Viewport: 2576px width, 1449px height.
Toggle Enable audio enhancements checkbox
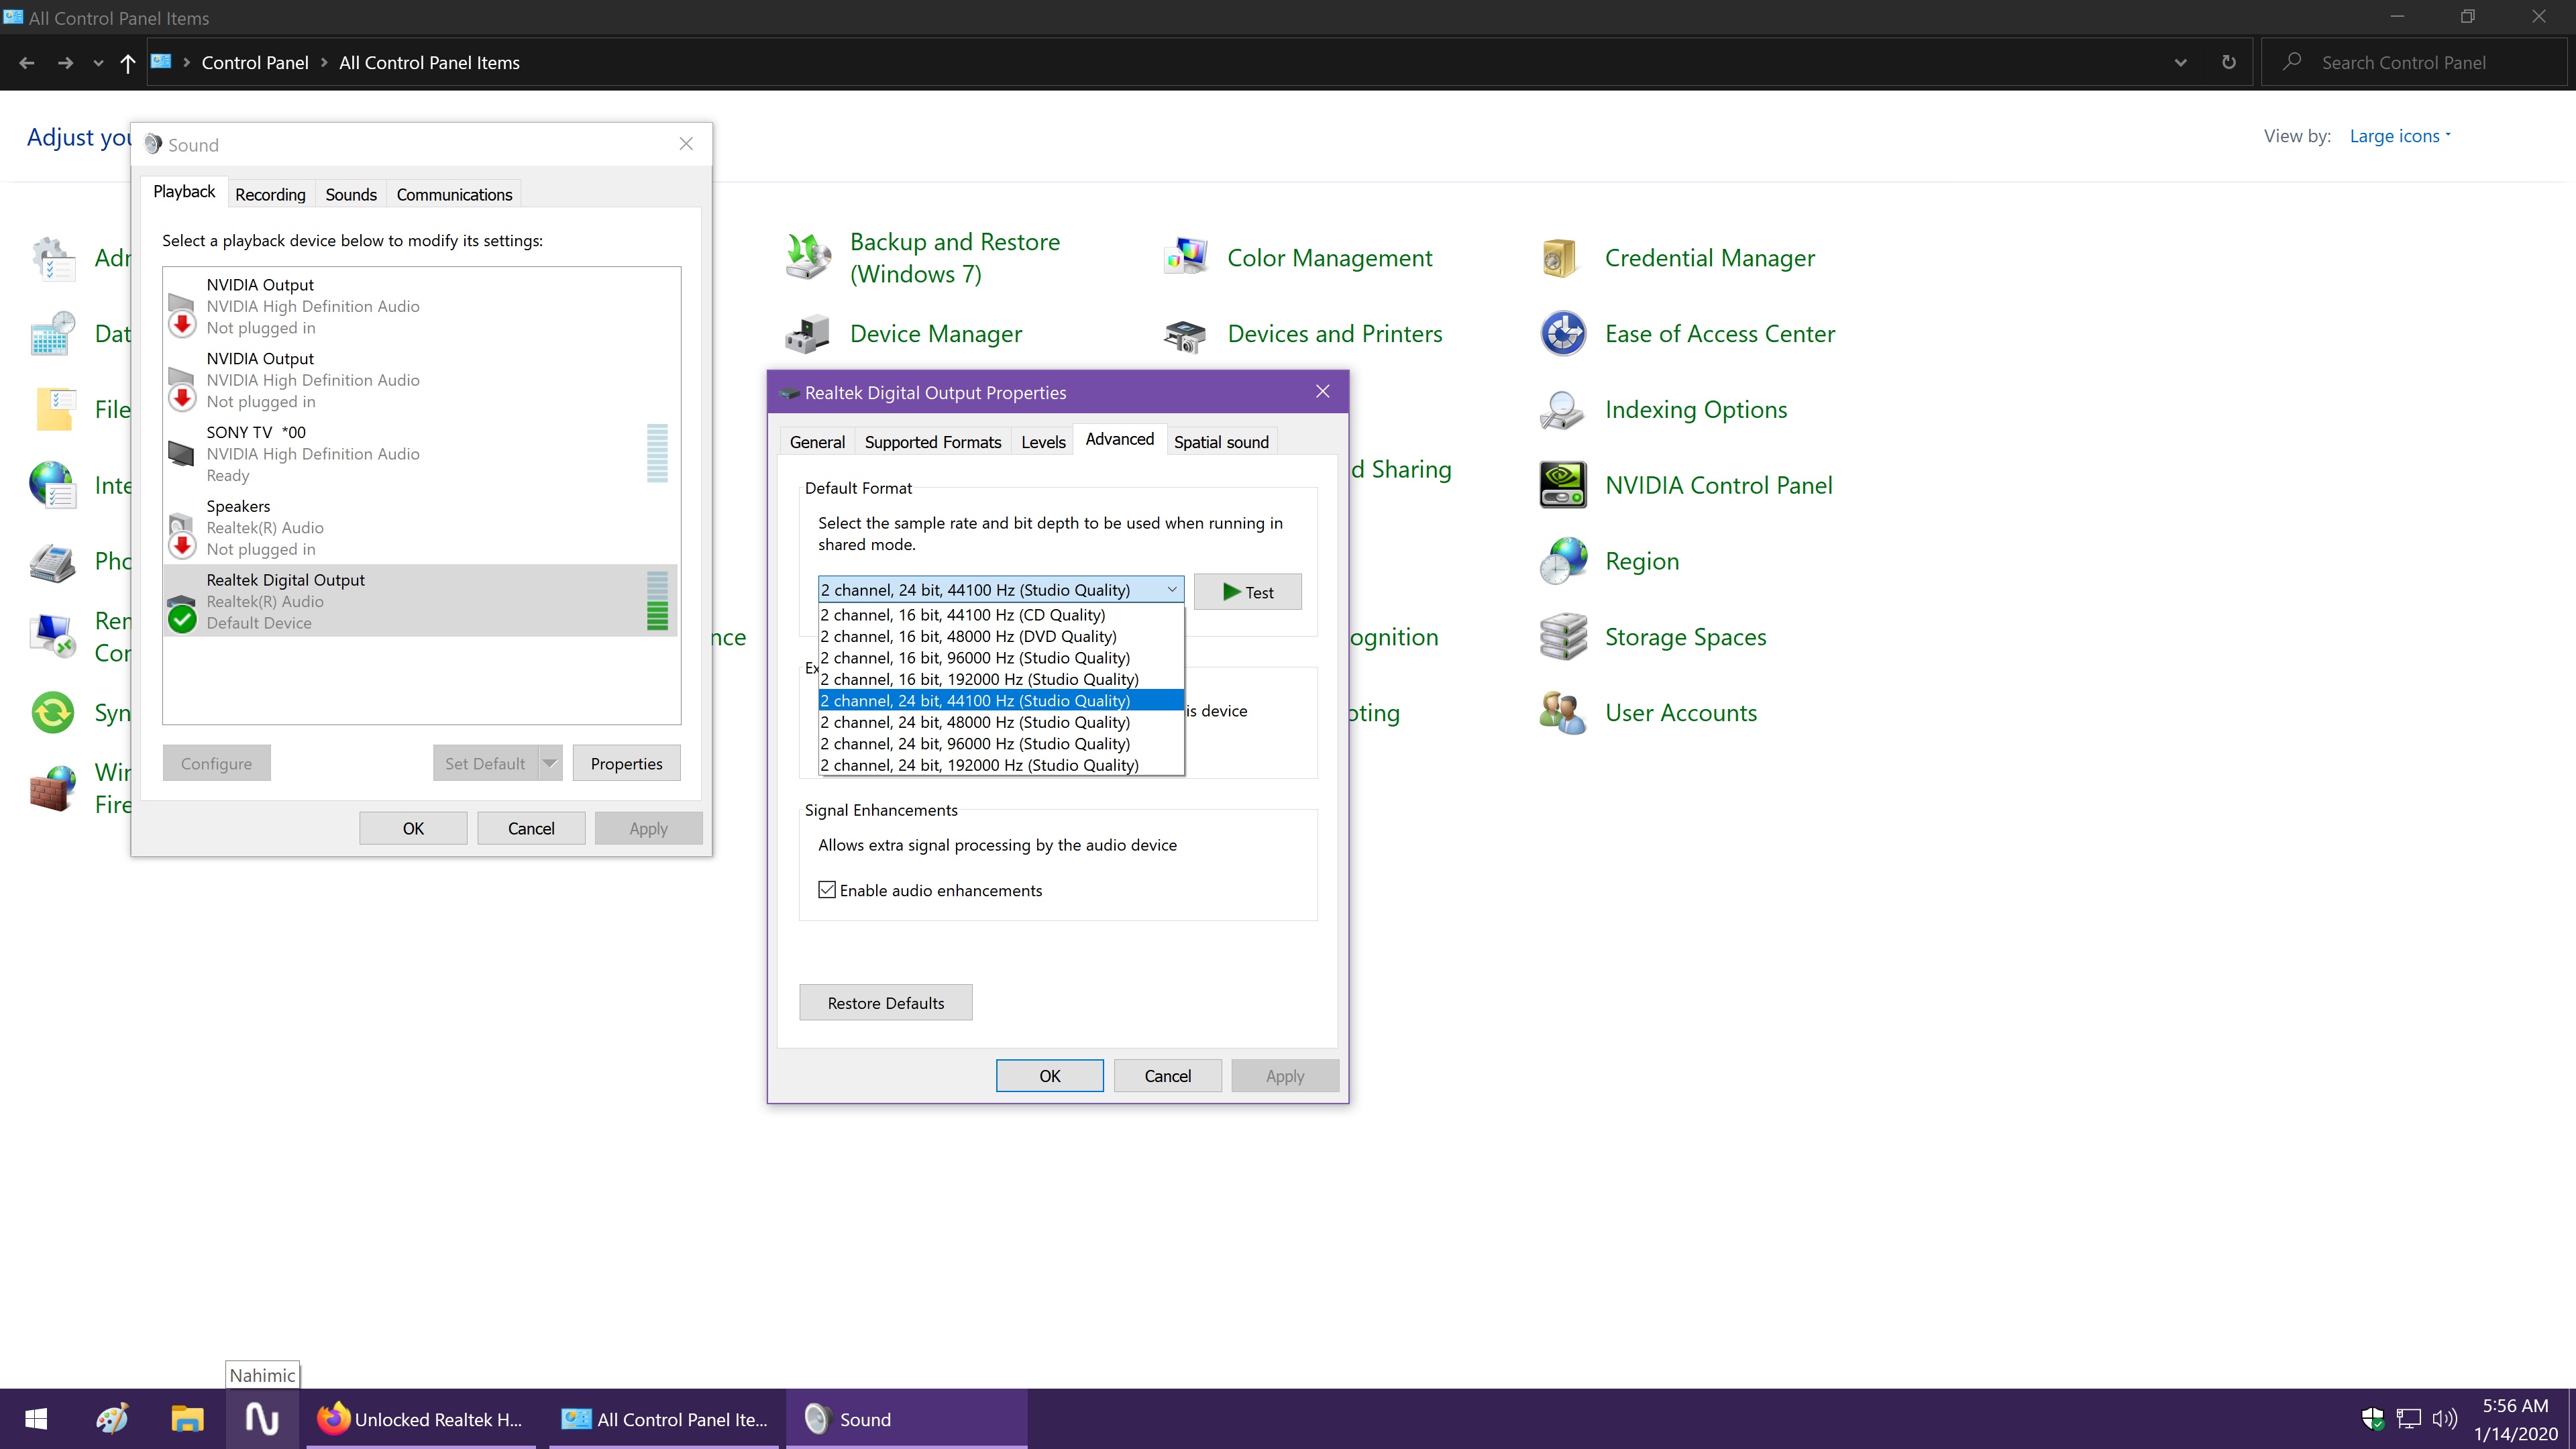coord(826,890)
